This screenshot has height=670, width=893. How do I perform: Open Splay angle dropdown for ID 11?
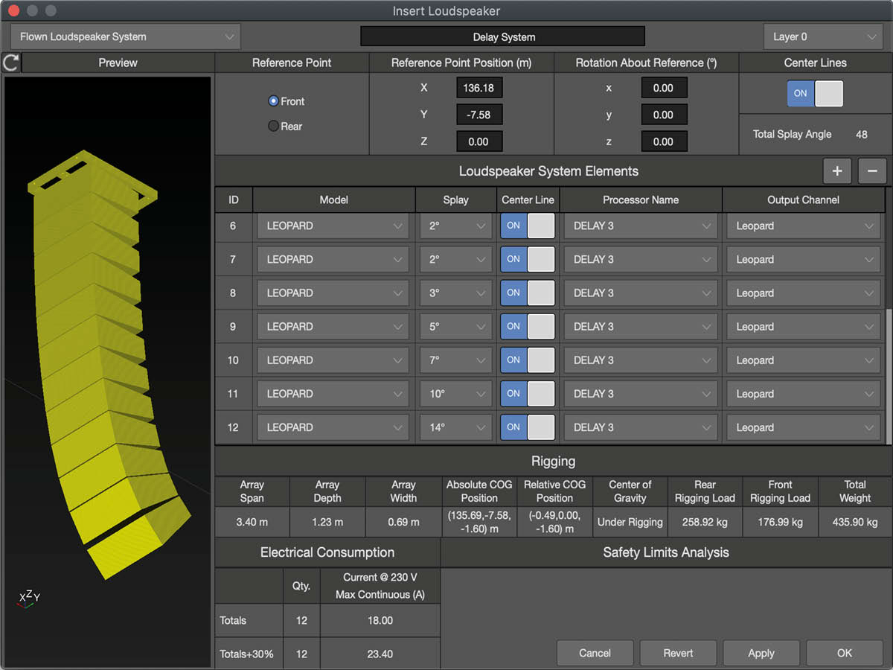click(455, 394)
